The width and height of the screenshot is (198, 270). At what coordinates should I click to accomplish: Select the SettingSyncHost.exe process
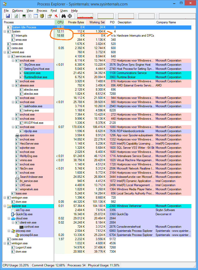(97, 69)
